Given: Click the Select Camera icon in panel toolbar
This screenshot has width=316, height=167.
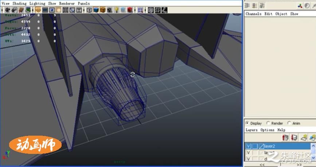Looking at the screenshot, I should pos(8,10).
